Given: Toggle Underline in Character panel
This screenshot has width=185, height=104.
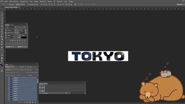Looking at the screenshot, I should 22,40.
